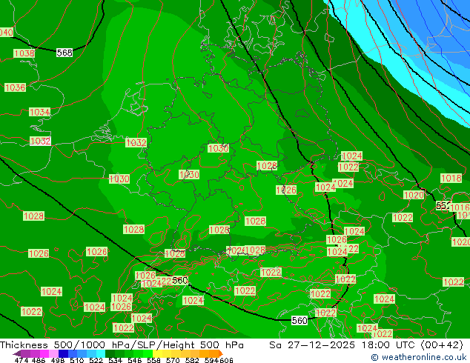Click the map title 'Thickness 500/1000 hPa/SLP/Height 500 hPa'
This screenshot has width=470, height=363.
point(122,345)
